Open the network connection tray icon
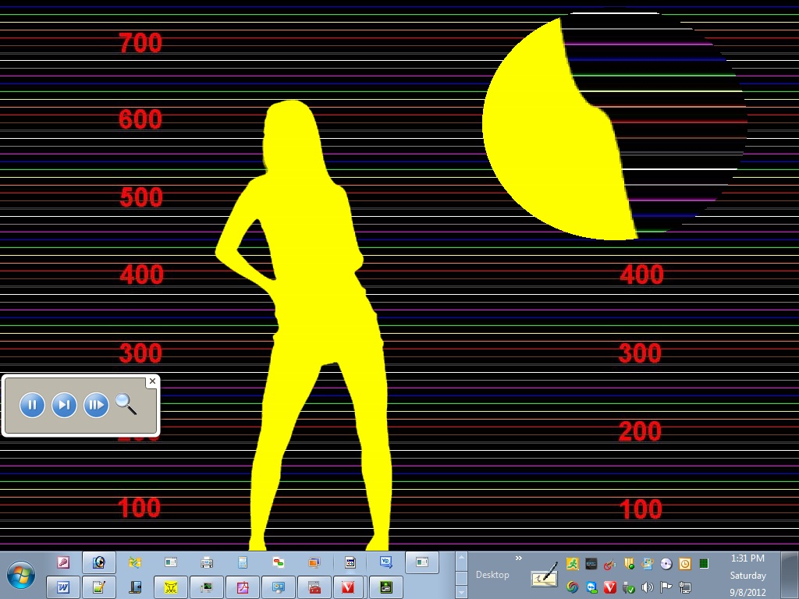The image size is (799, 599). click(685, 587)
